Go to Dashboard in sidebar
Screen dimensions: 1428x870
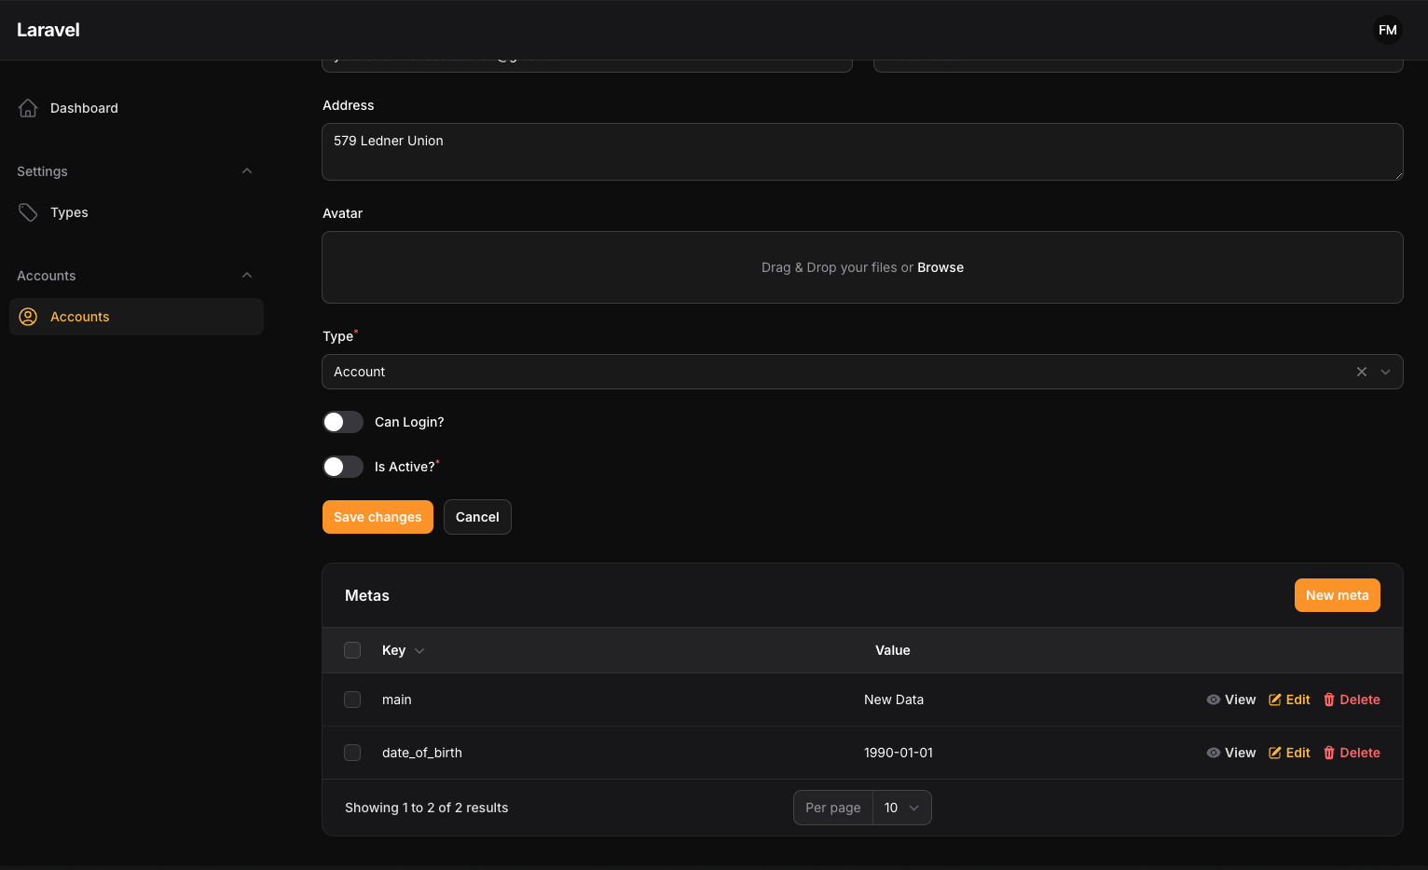tap(136, 108)
